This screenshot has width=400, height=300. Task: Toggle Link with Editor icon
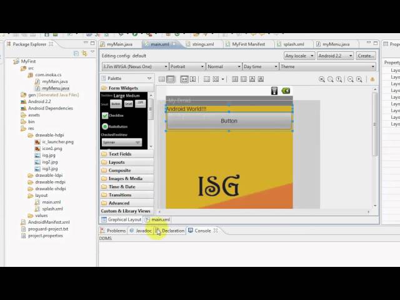click(84, 53)
